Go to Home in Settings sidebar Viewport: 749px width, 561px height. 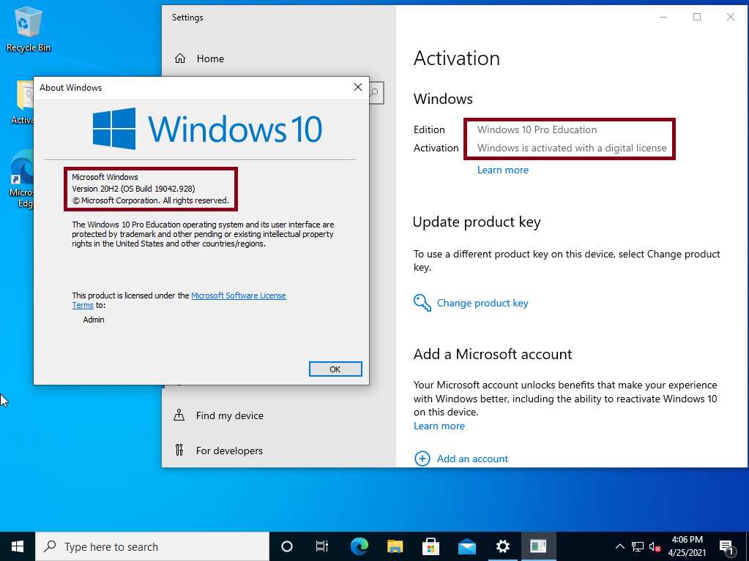coord(210,59)
